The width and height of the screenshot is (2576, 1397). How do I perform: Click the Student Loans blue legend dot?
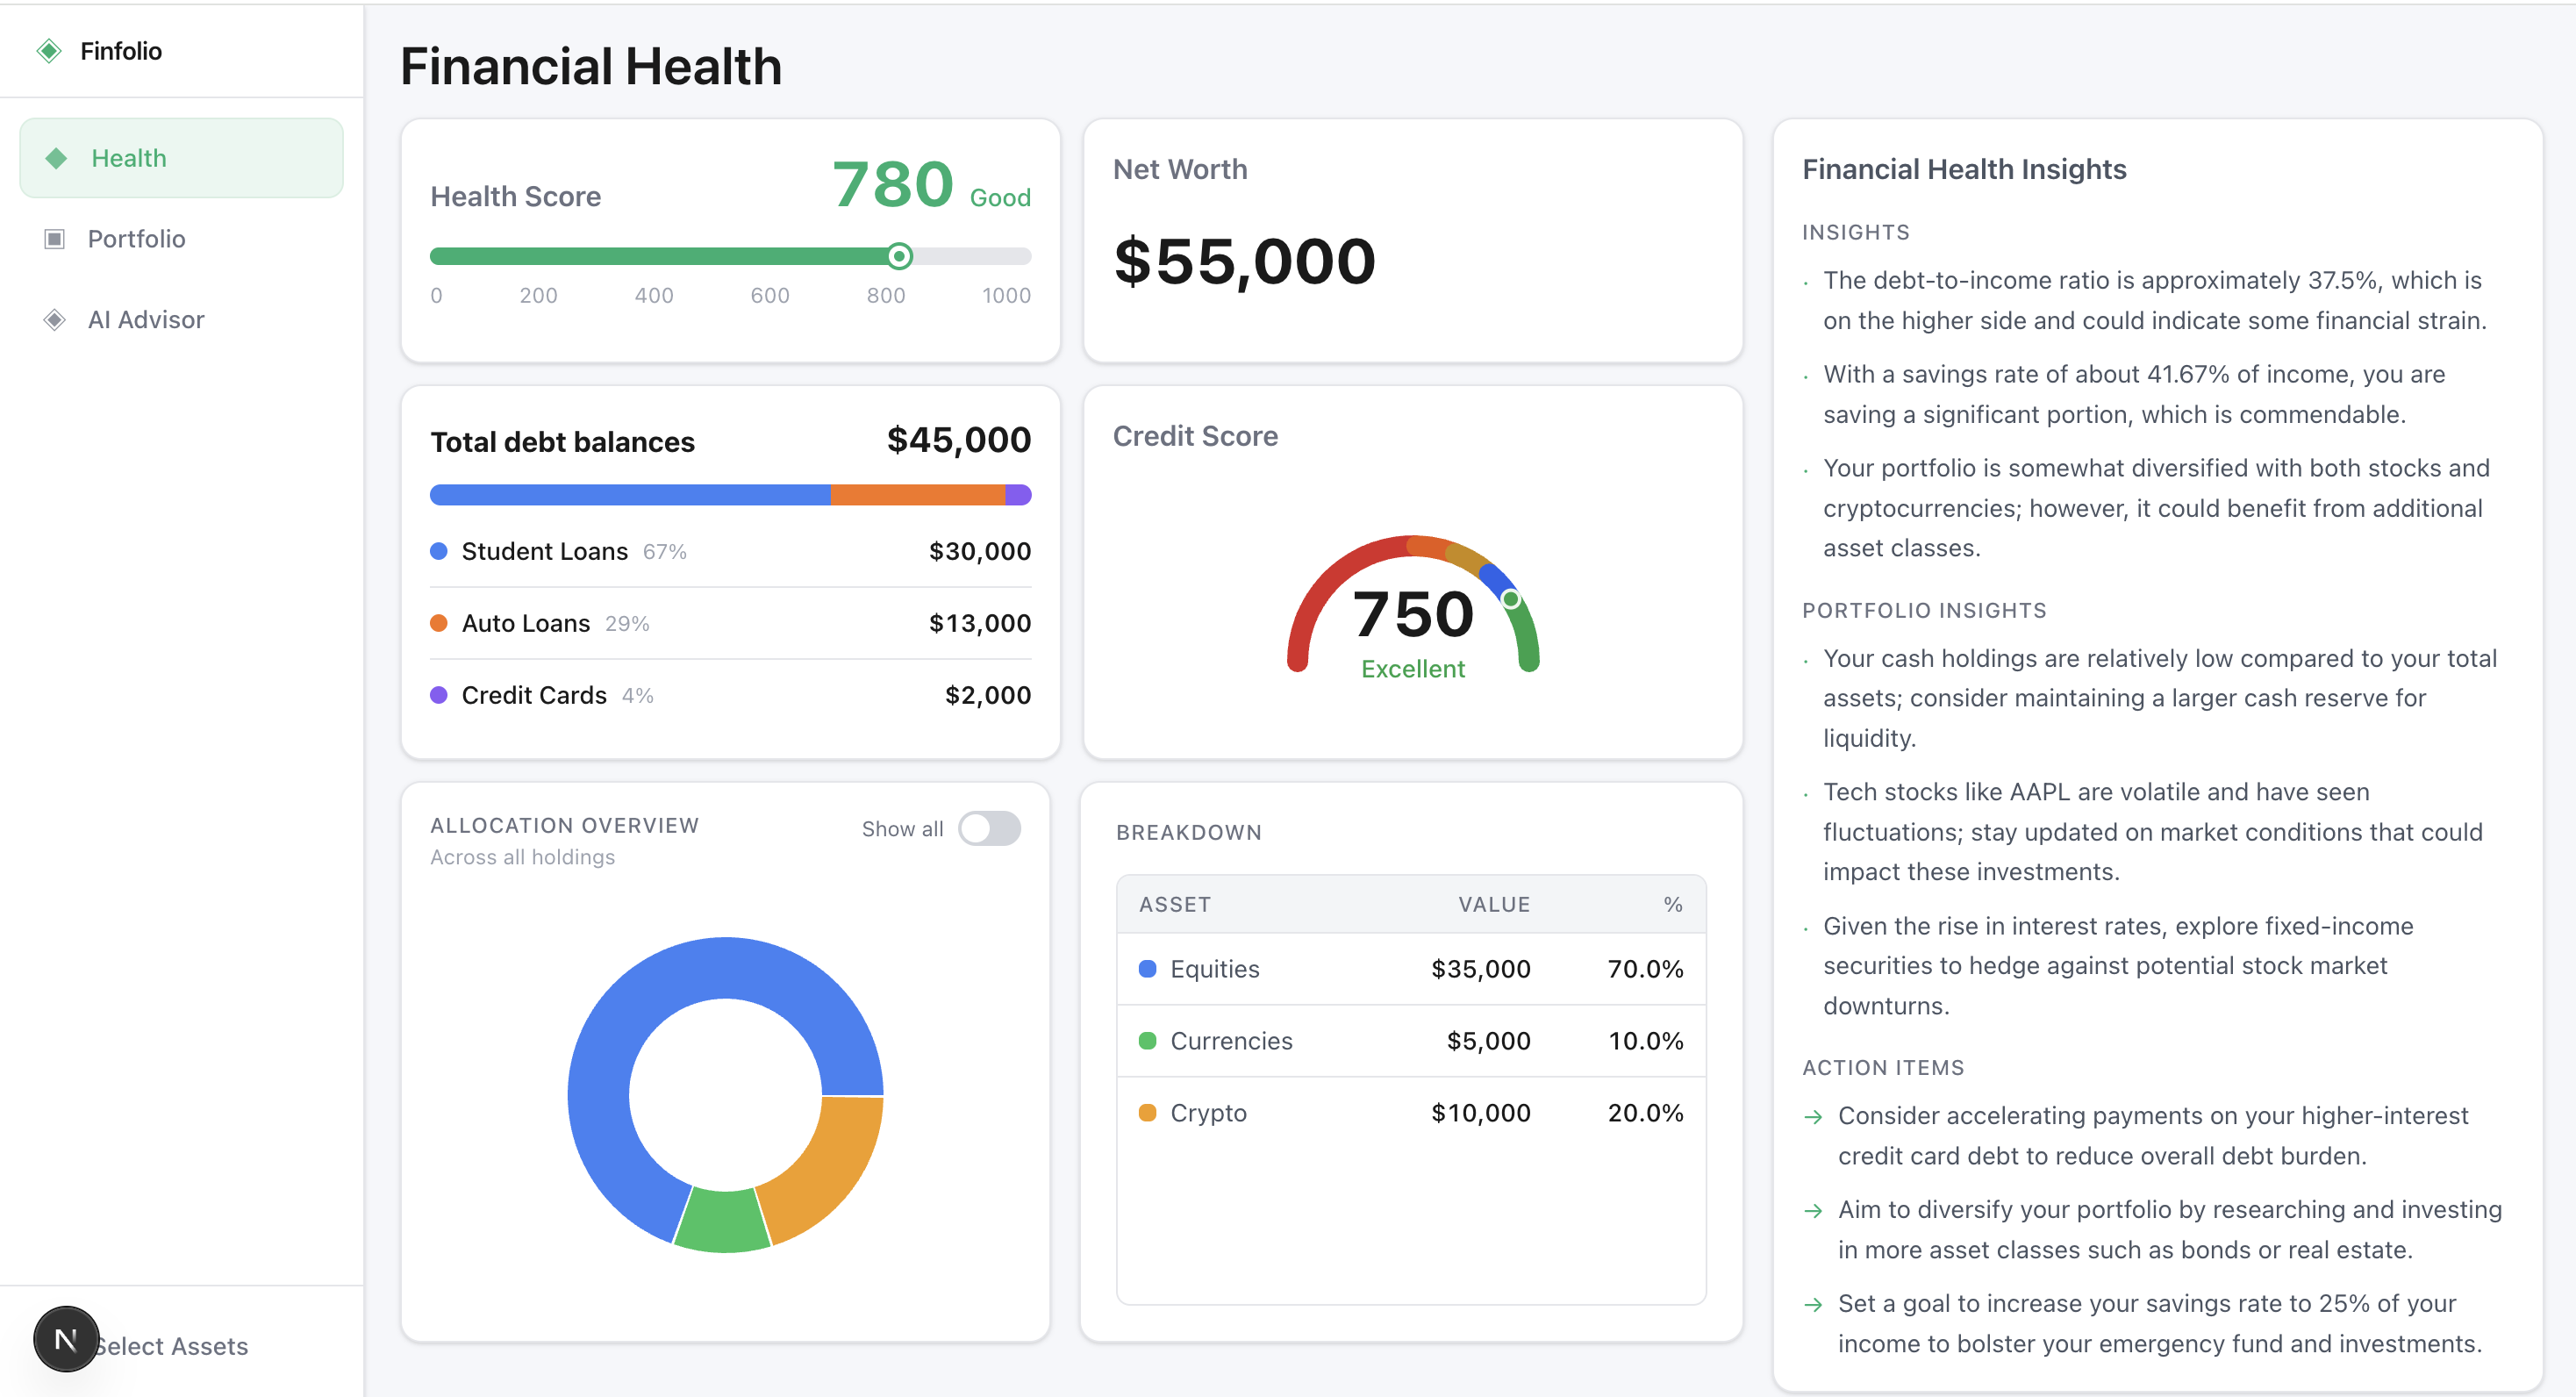point(438,550)
